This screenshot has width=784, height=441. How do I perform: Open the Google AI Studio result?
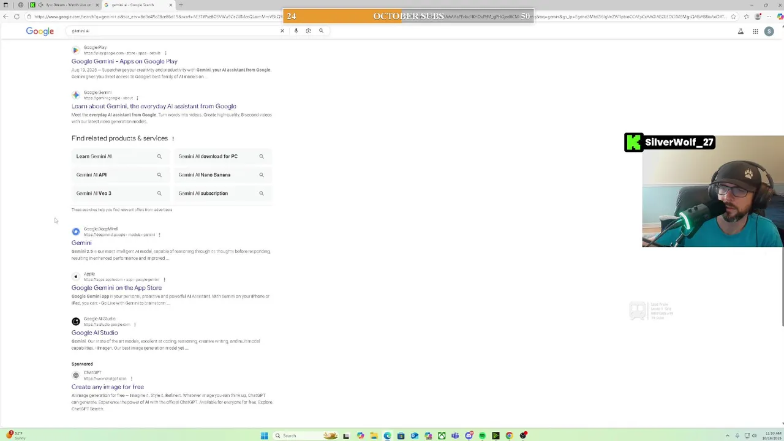click(x=94, y=333)
